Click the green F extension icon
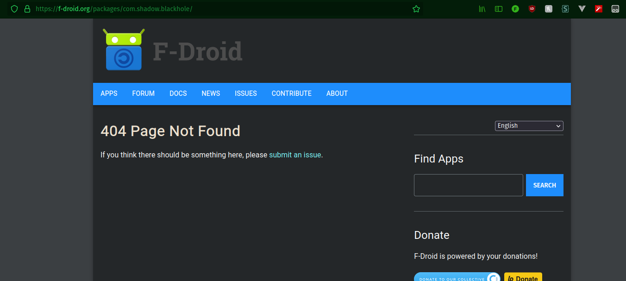626x281 pixels. point(515,9)
